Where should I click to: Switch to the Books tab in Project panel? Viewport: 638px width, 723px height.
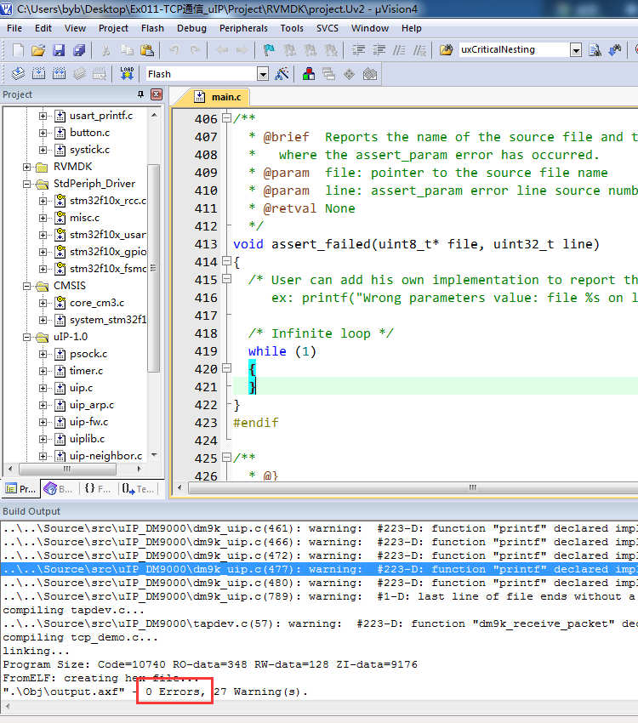(58, 489)
